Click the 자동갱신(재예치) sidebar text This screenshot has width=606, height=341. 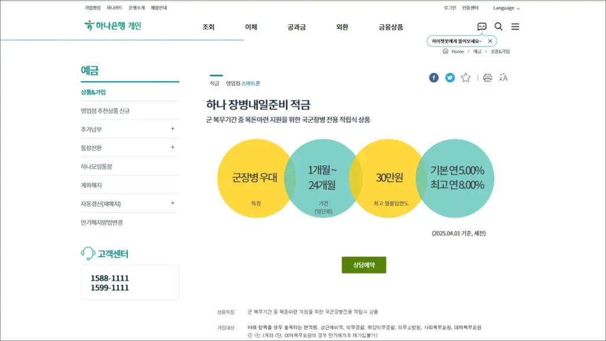pyautogui.click(x=101, y=204)
